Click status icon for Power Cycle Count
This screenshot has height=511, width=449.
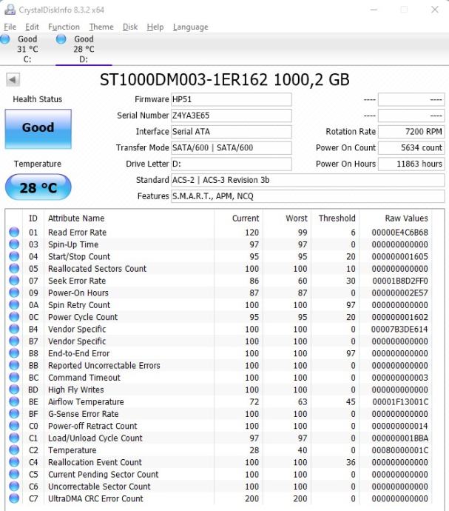pos(14,317)
